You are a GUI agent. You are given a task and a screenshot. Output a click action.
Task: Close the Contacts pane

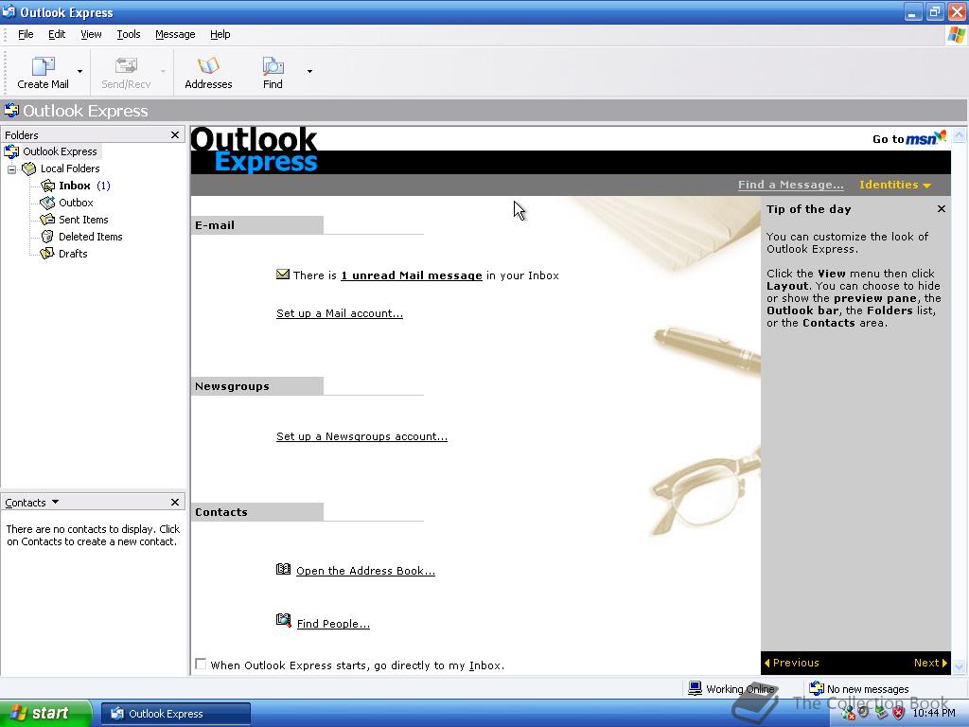[175, 502]
